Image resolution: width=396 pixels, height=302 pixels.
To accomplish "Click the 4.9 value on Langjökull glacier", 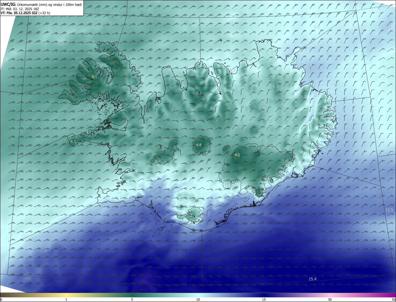I will point(160,148).
